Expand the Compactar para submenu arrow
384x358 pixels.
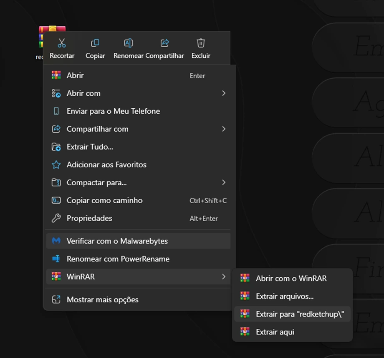pyautogui.click(x=224, y=182)
